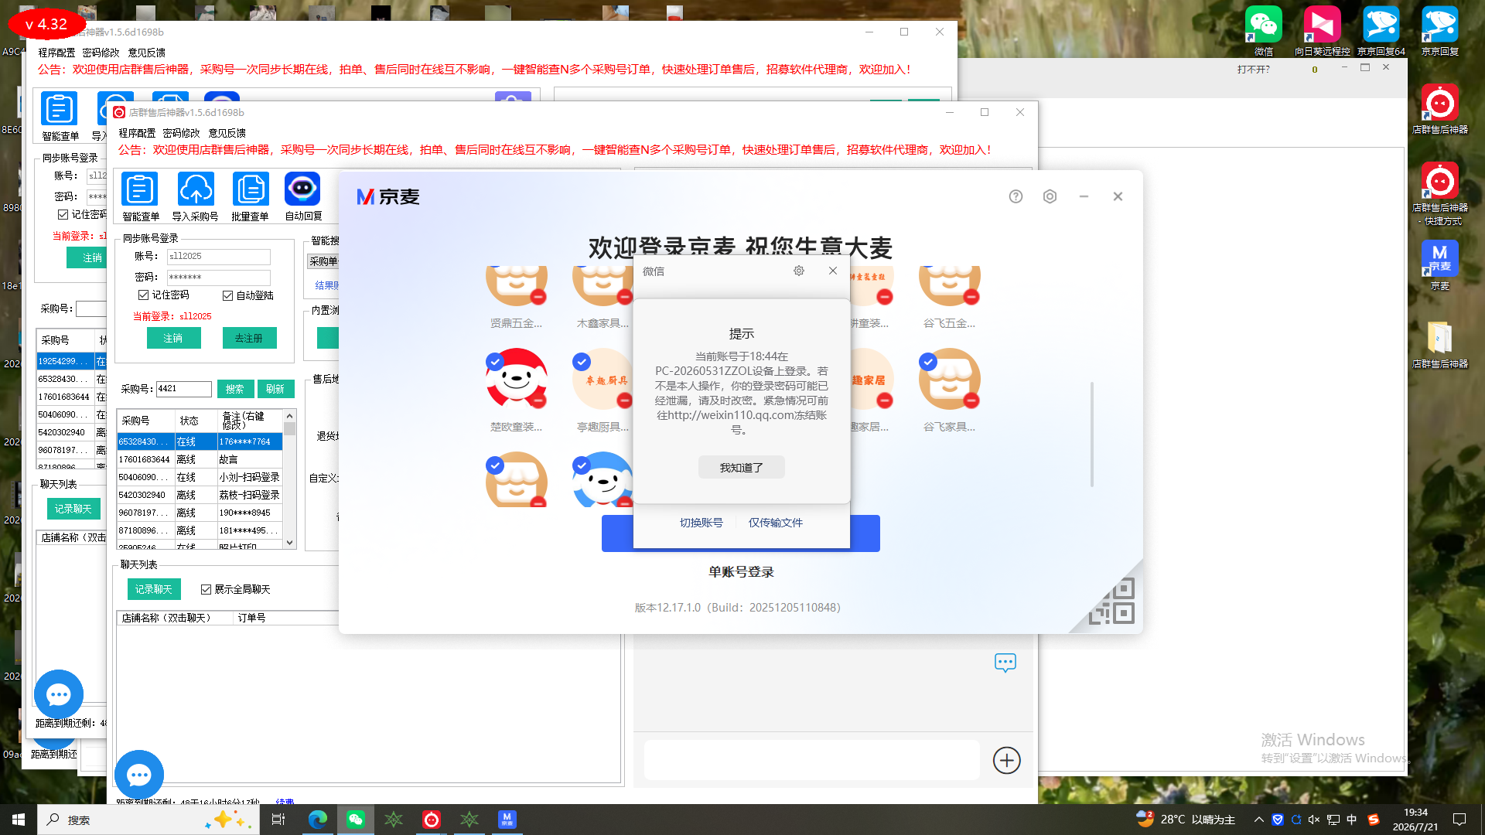
Task: Click the 故言 remark cell
Action: point(250,459)
